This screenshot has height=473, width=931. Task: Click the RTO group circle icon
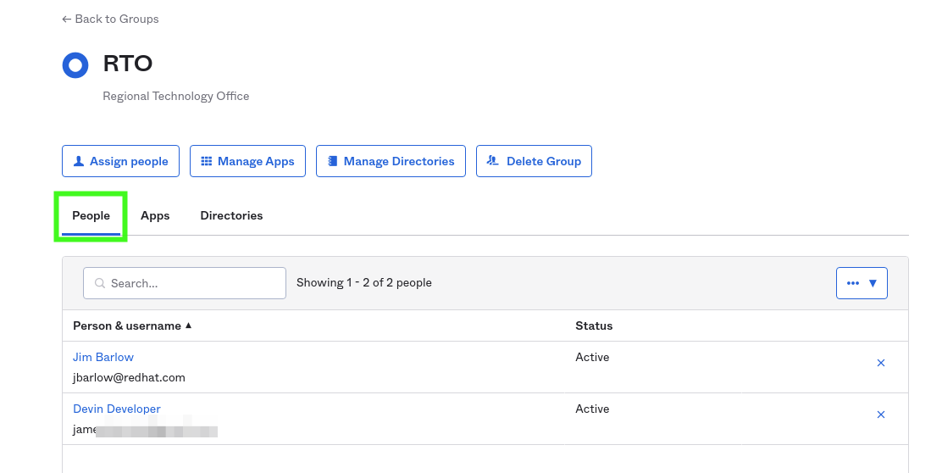pyautogui.click(x=75, y=65)
